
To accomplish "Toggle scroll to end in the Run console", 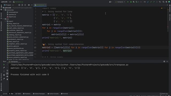I will click(7, 74).
